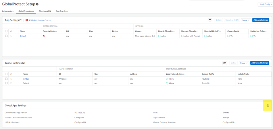Click the Add Tunnel Settings button
This screenshot has width=273, height=129.
coord(259,63)
